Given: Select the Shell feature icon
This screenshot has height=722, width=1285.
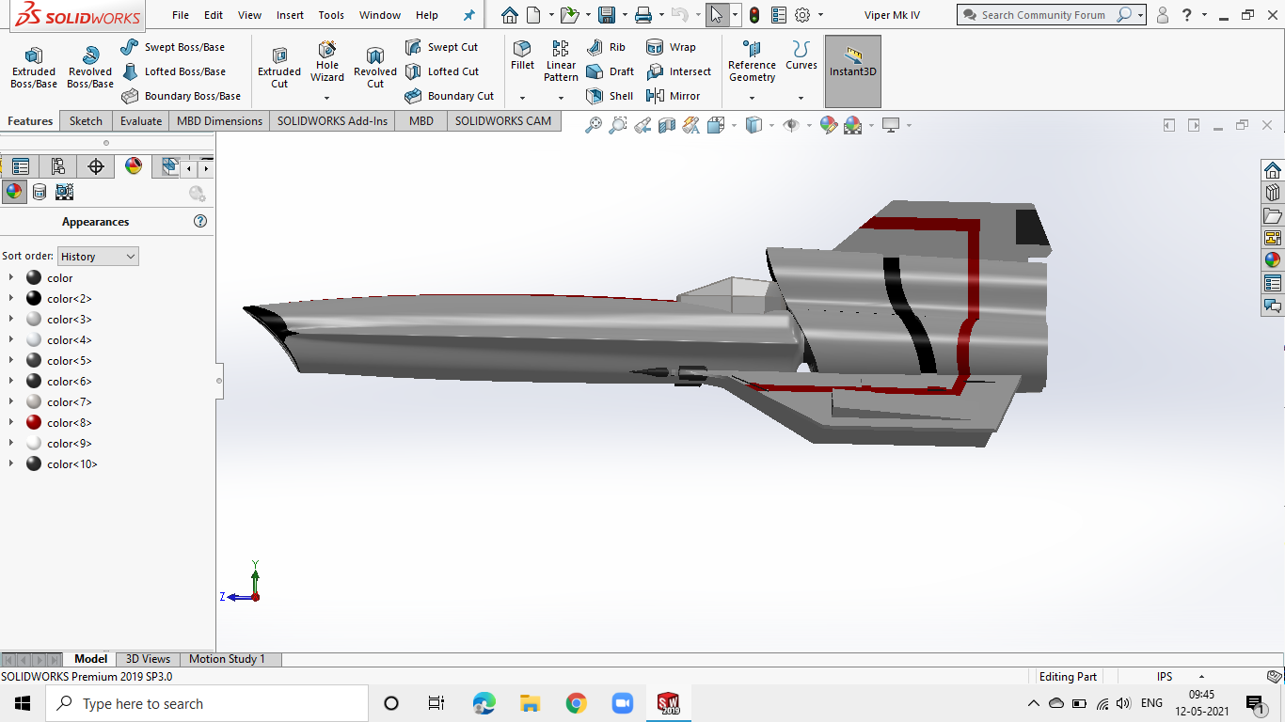Looking at the screenshot, I should click(595, 96).
